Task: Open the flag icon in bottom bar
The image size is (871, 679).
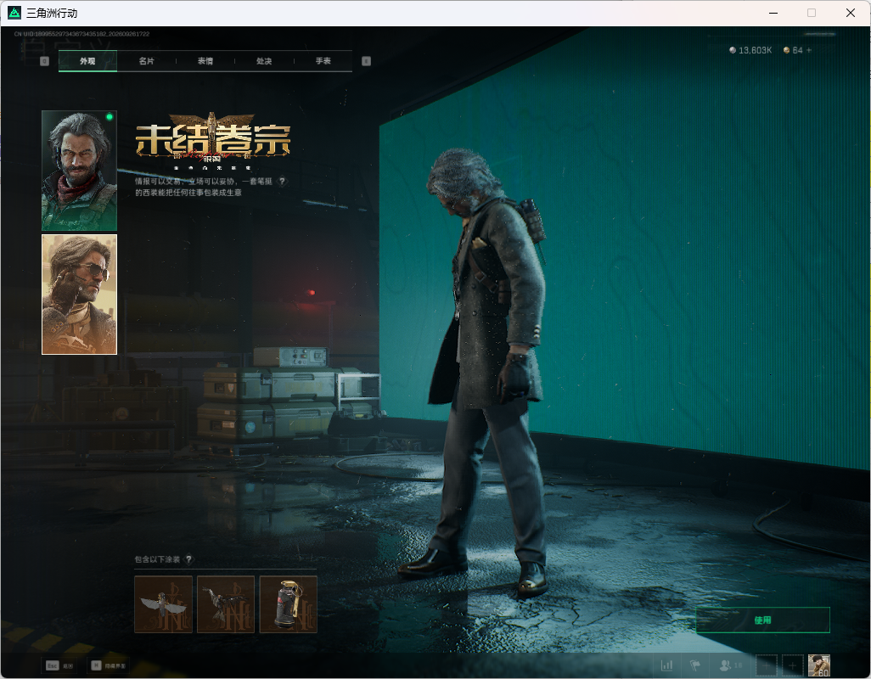Action: click(695, 665)
